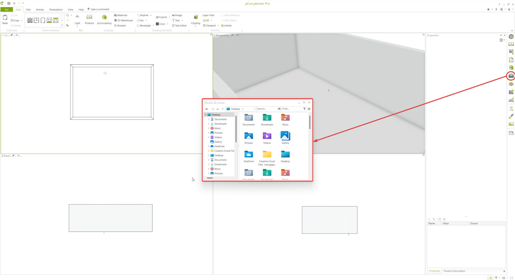Click the Type a command field
The width and height of the screenshot is (515, 280).
pyautogui.click(x=100, y=9)
